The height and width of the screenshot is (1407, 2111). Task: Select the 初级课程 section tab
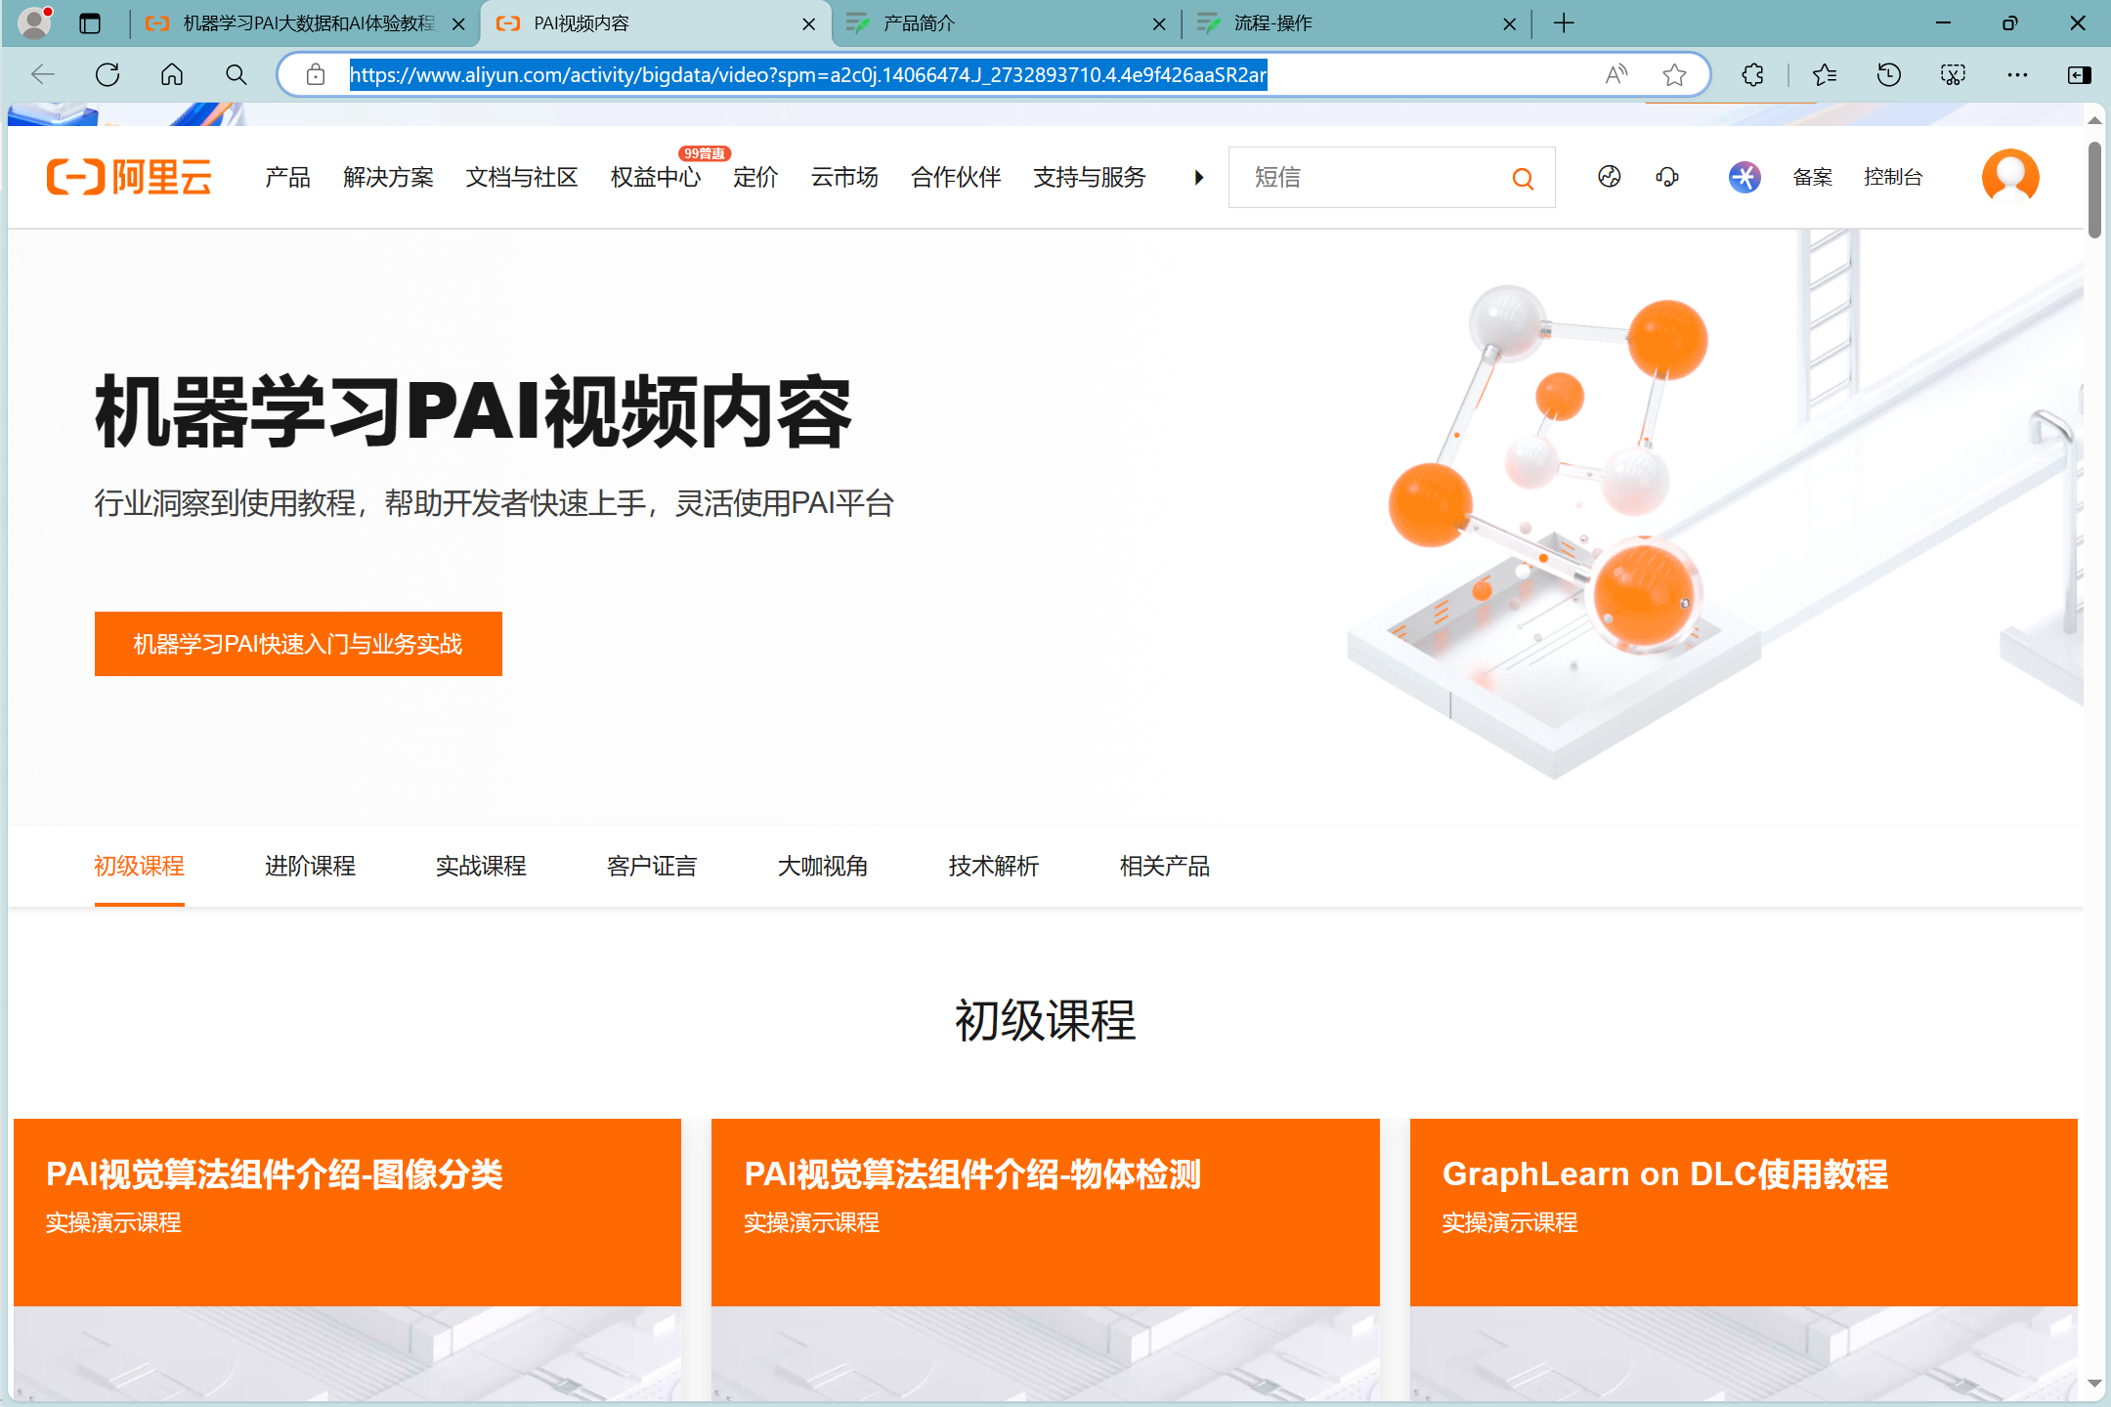coord(139,867)
